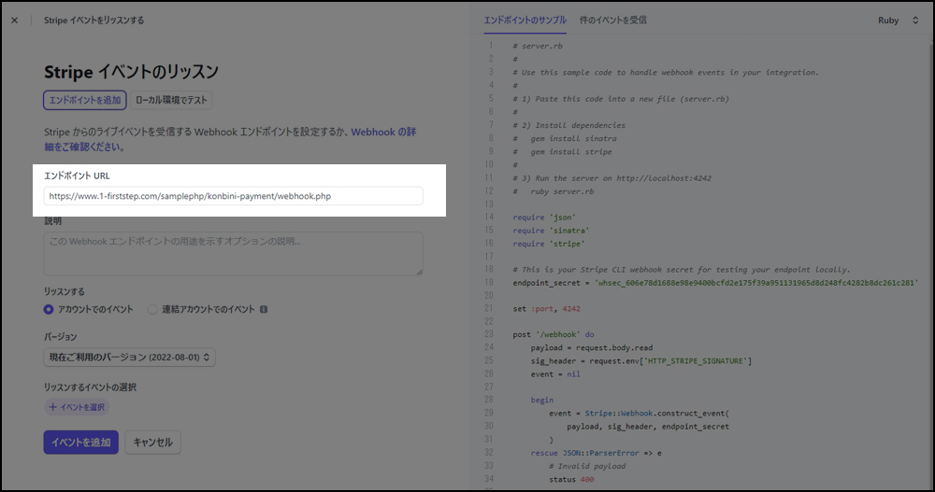Click the "# server.rb" comment line

(538, 46)
